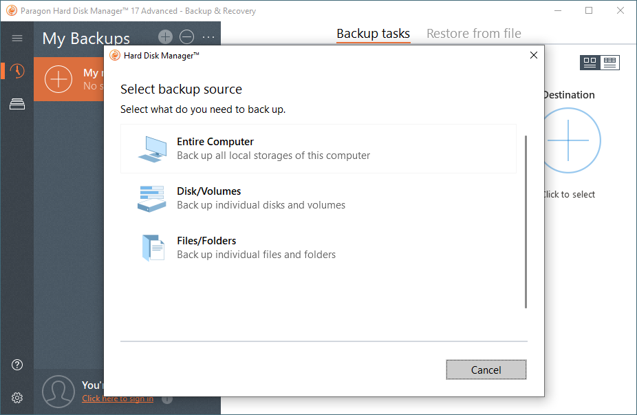Viewport: 637px width, 415px height.
Task: Open the disk stack icon in sidebar
Action: (x=17, y=104)
